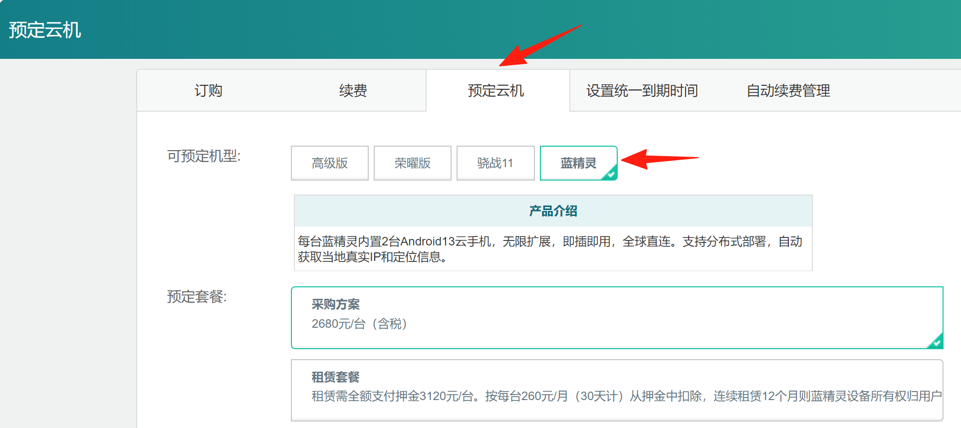Select the 荣耀版 machine model
961x428 pixels.
(x=412, y=163)
